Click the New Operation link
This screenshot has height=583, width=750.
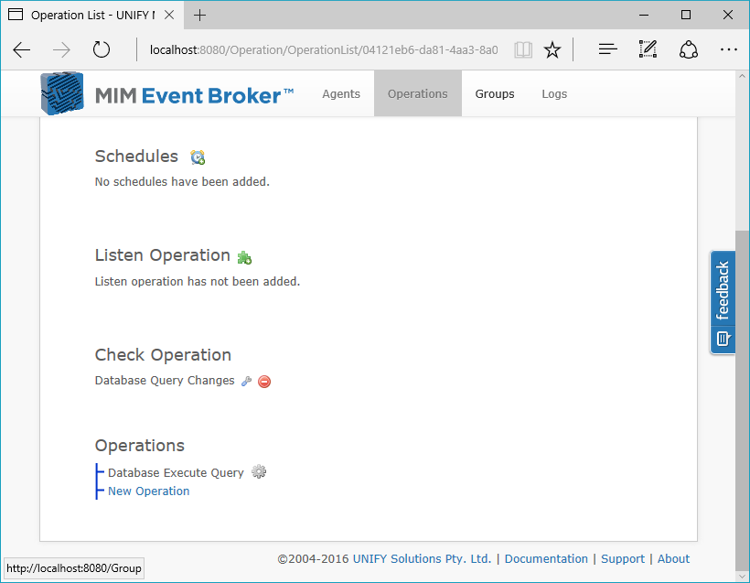[x=149, y=491]
